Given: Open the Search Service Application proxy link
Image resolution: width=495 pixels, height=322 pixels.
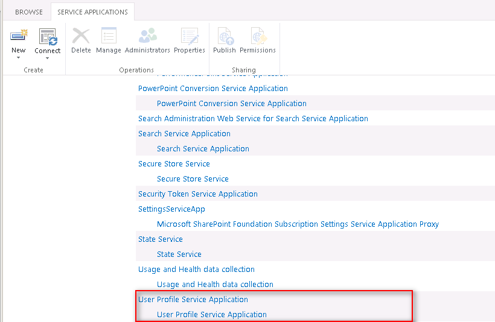Looking at the screenshot, I should tap(203, 149).
